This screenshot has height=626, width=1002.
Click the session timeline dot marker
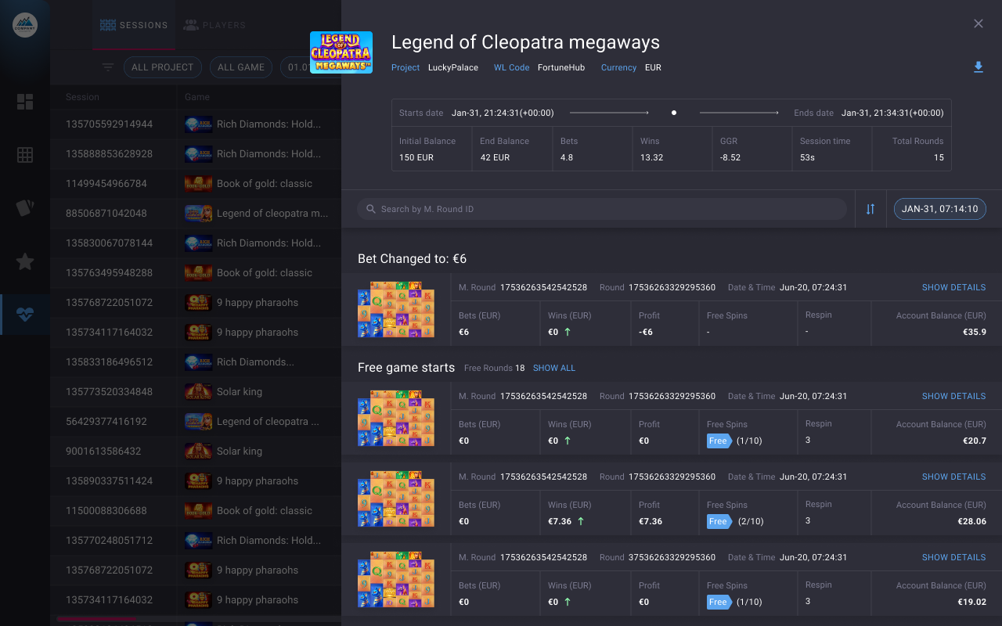coord(673,113)
